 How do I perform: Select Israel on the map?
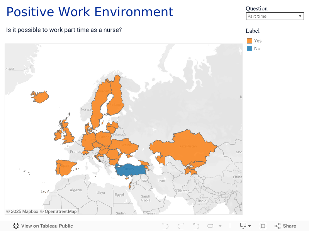point(130,186)
